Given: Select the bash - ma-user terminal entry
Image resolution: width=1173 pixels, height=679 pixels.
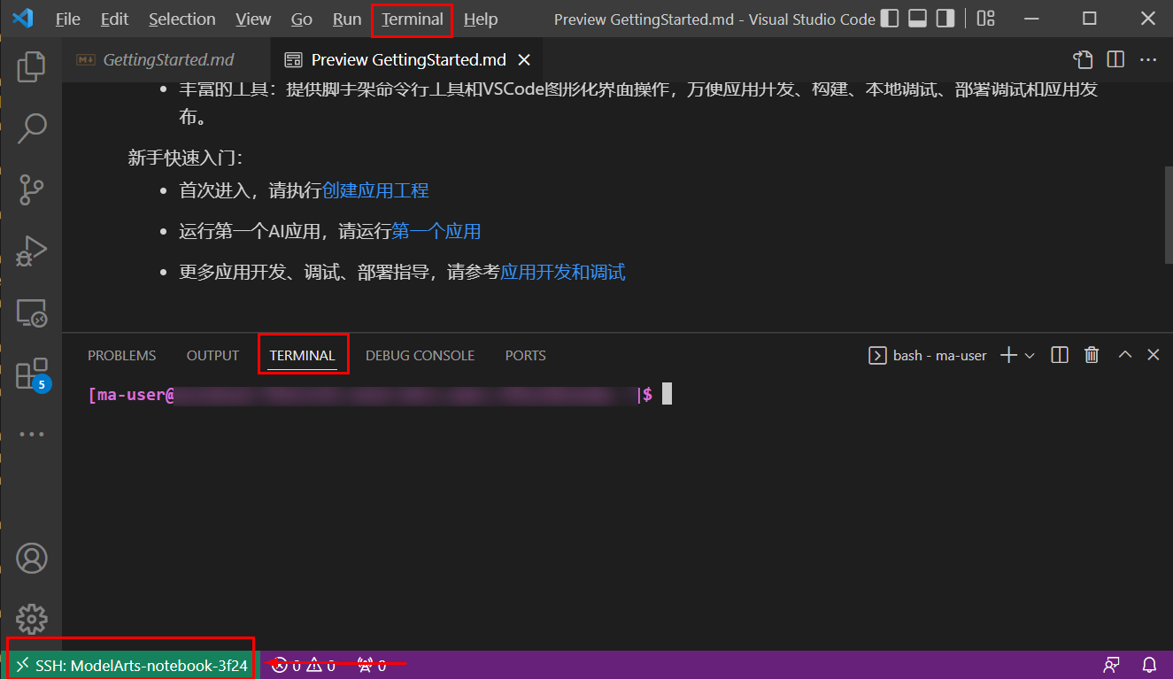Looking at the screenshot, I should click(x=928, y=355).
